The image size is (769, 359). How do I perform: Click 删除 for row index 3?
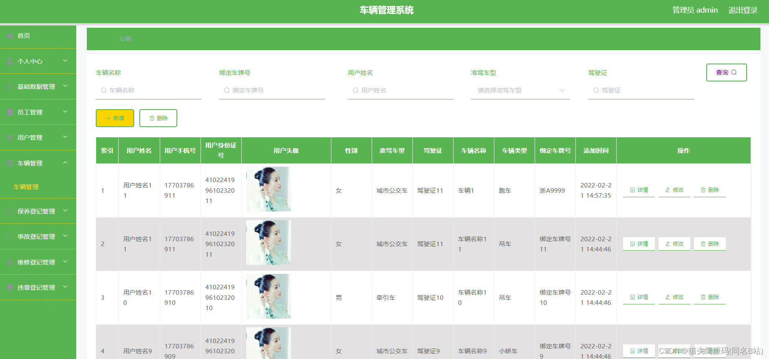710,297
